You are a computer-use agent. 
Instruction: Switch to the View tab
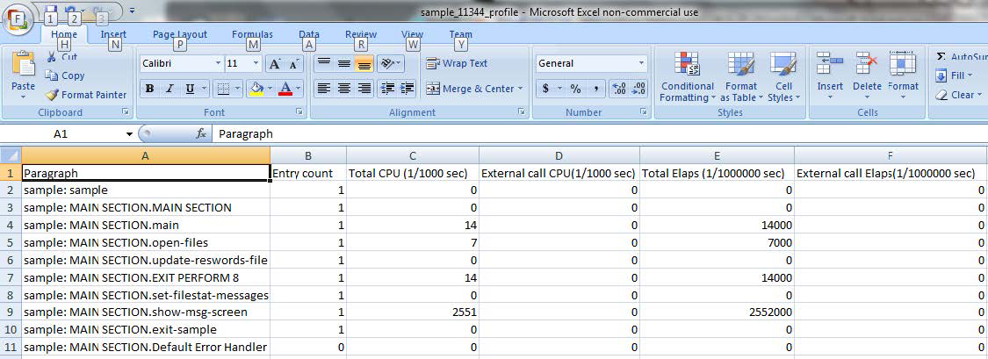(412, 34)
